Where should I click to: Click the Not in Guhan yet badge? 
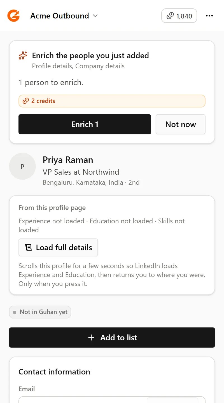40,312
